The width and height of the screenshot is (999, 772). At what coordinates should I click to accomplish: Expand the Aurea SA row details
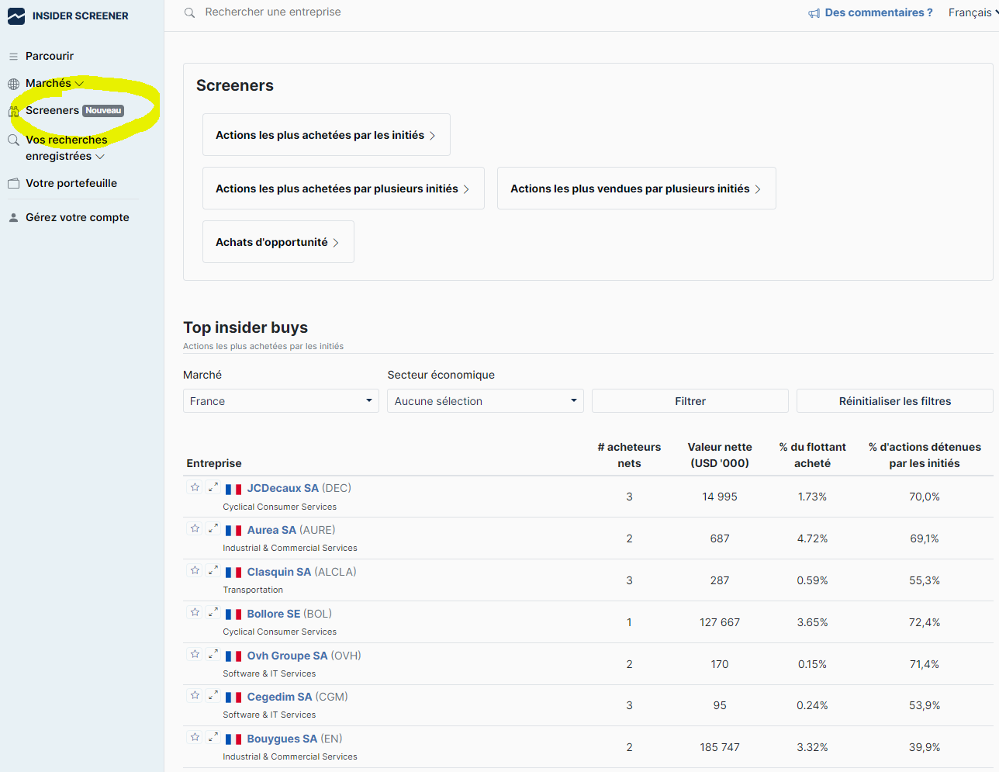[213, 529]
